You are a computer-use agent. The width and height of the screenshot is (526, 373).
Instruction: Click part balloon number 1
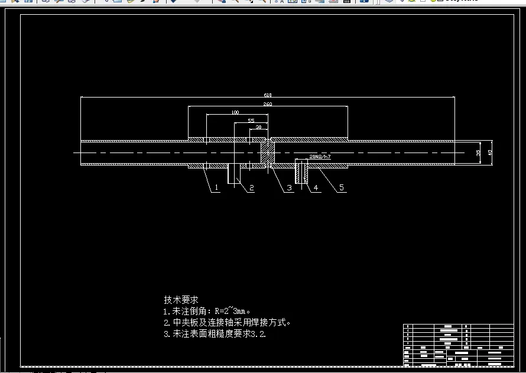[217, 187]
